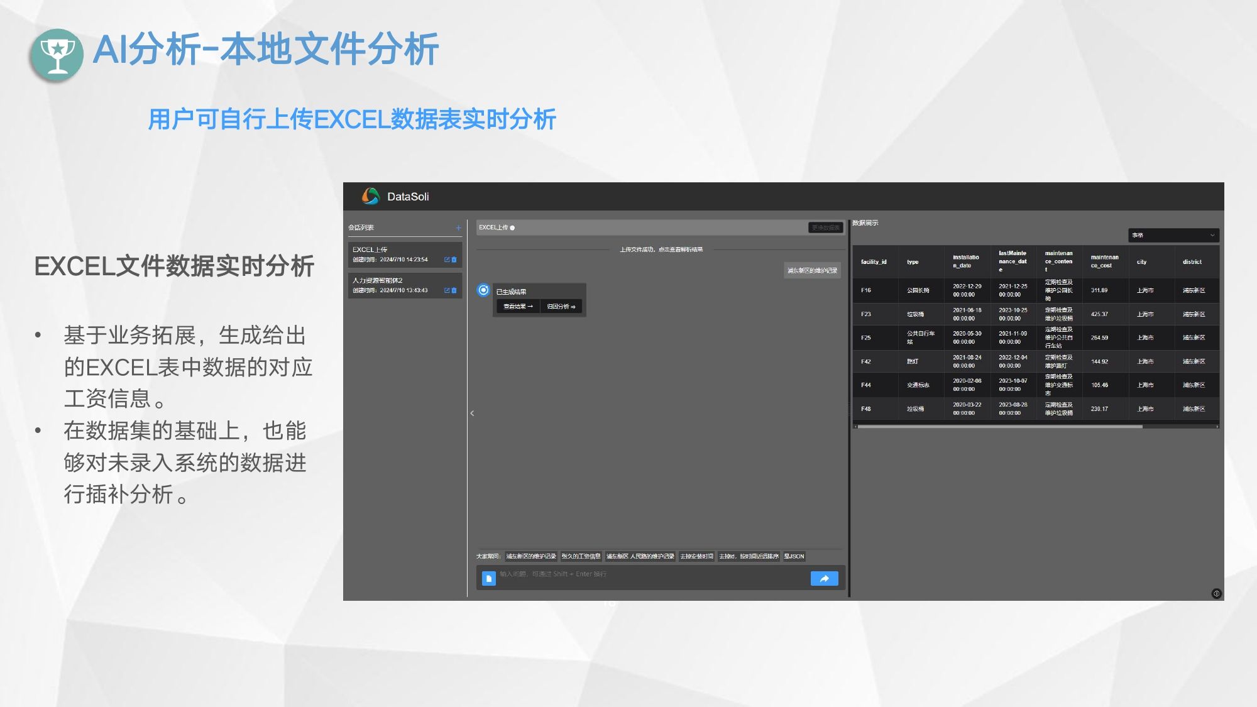Screen dimensions: 1257x707
Task: Click the 更换数据表 button
Action: pos(825,227)
